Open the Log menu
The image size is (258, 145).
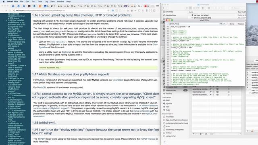(x=46, y=2)
